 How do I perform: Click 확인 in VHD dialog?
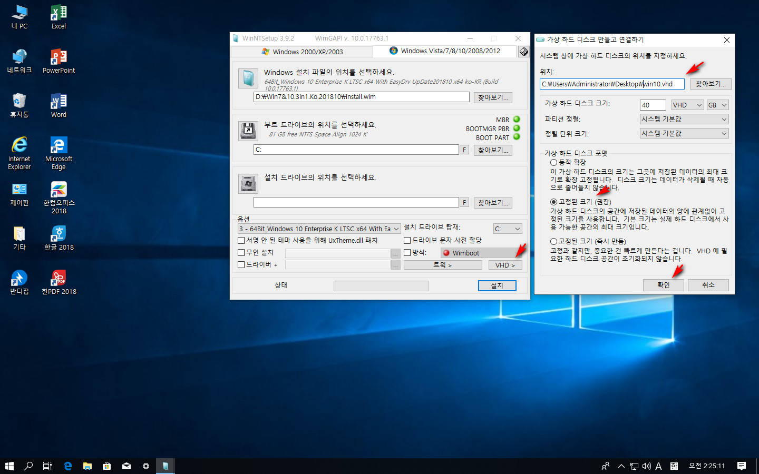[664, 285]
